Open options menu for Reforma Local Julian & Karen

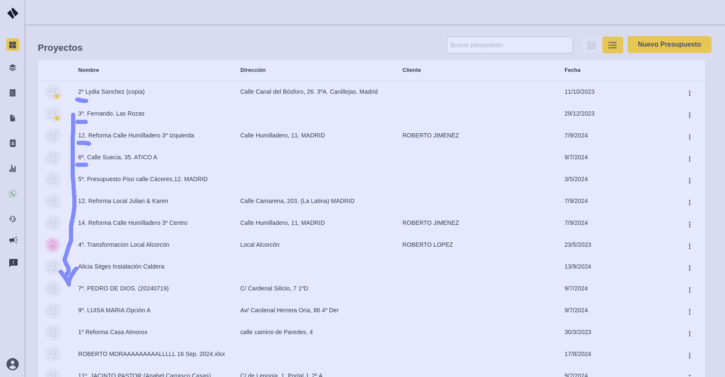coord(689,203)
